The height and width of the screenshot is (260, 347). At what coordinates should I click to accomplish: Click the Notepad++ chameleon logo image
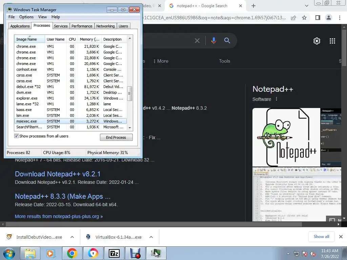(x=286, y=137)
